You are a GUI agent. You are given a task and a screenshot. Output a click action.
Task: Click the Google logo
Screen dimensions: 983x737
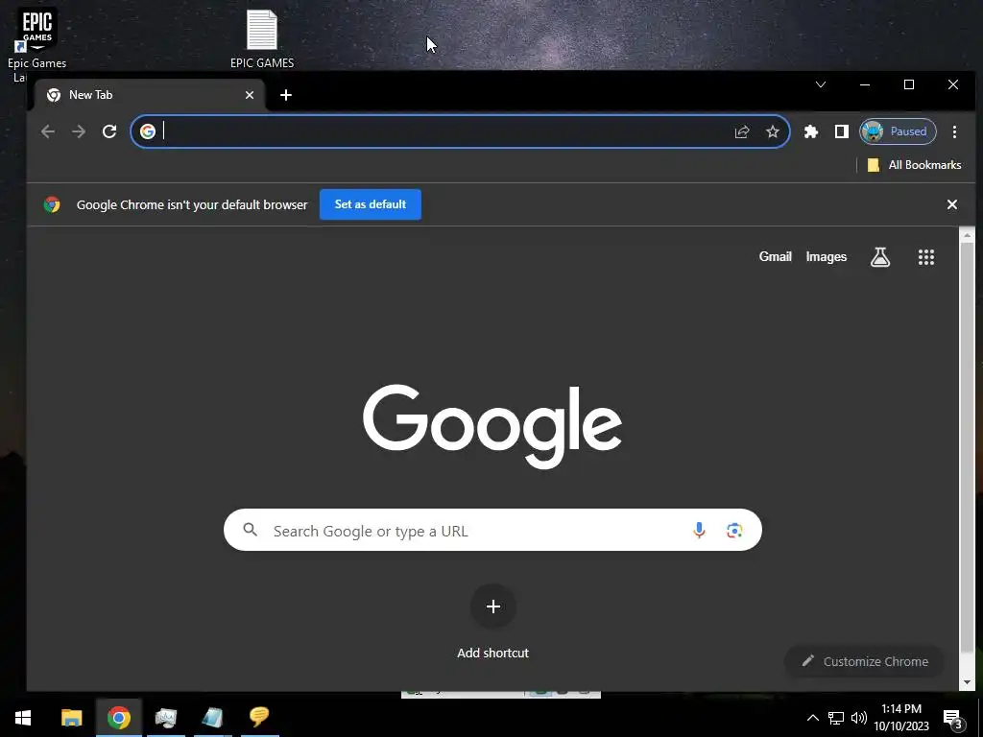492,425
